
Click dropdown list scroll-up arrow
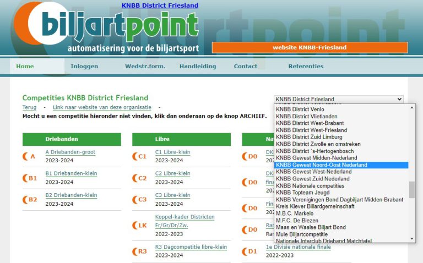[x=411, y=107]
